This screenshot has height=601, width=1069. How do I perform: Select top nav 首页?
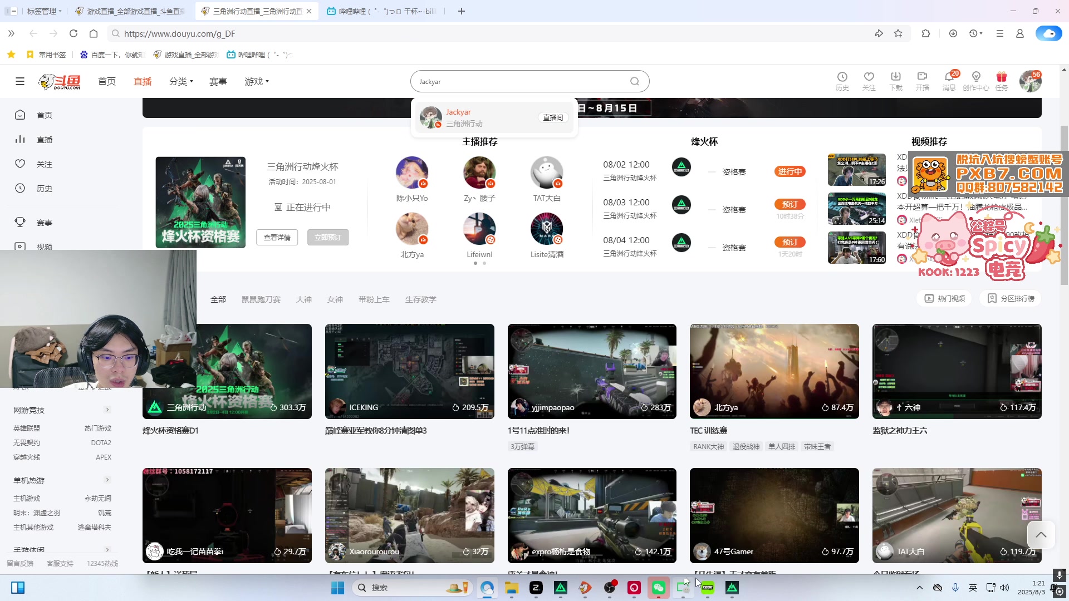pos(107,81)
